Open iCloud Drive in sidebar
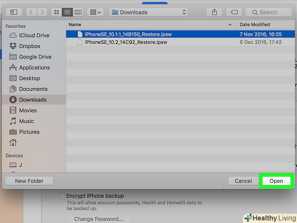The width and height of the screenshot is (297, 223). (x=34, y=36)
